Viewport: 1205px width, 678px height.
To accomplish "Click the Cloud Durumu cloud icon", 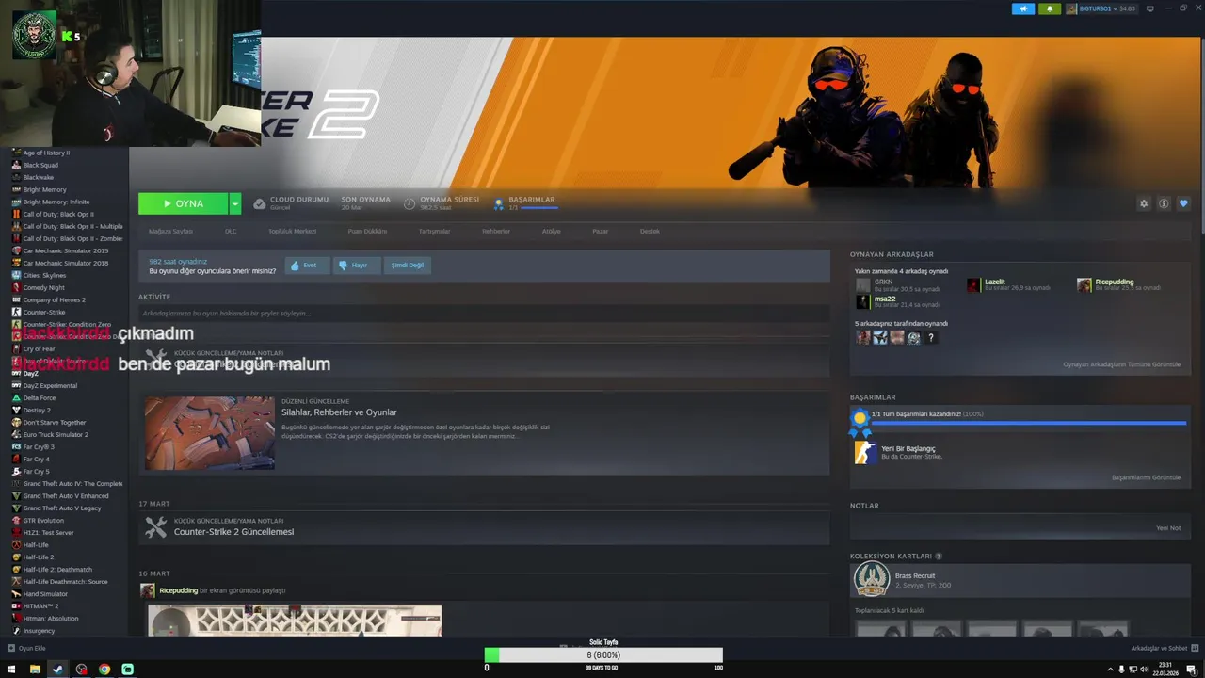I will (x=260, y=203).
